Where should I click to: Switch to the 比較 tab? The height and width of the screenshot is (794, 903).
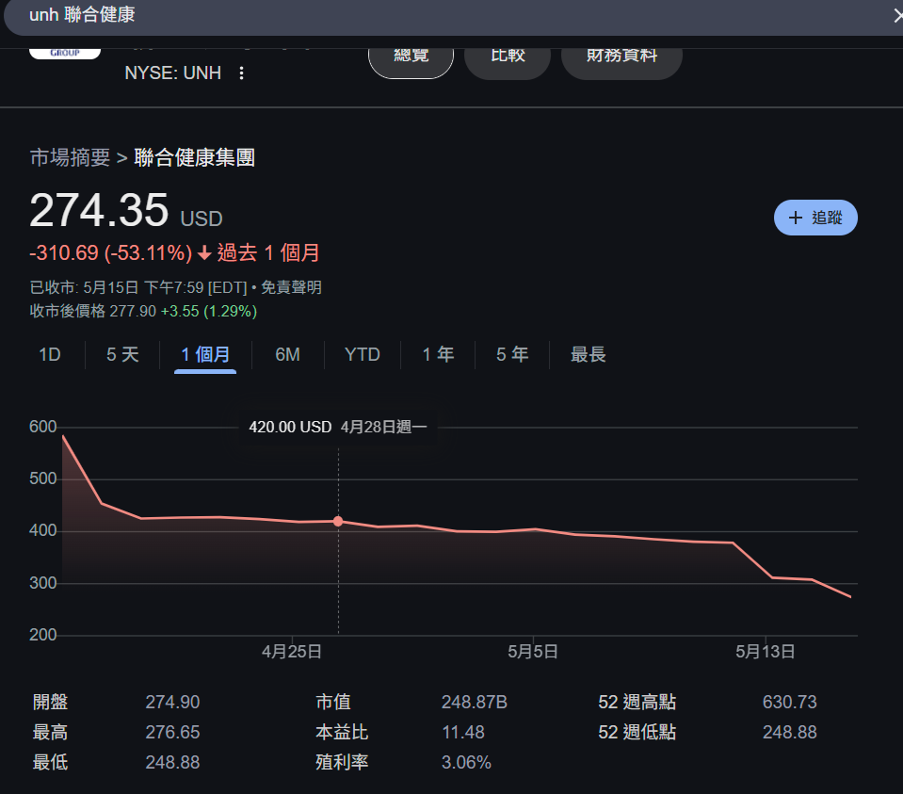coord(507,55)
